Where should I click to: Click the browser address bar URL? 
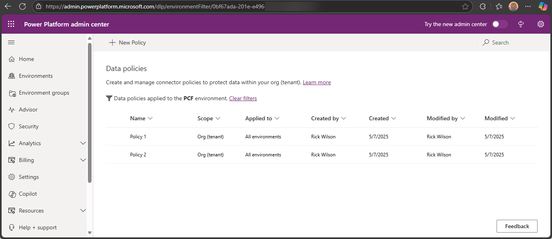[x=156, y=6]
